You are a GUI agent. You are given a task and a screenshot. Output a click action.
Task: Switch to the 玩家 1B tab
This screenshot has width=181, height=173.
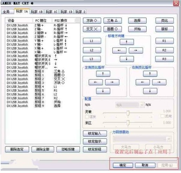[x=37, y=12]
